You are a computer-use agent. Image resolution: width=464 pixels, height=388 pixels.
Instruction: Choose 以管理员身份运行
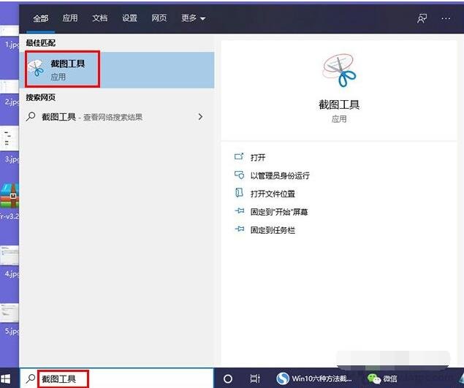tap(280, 175)
